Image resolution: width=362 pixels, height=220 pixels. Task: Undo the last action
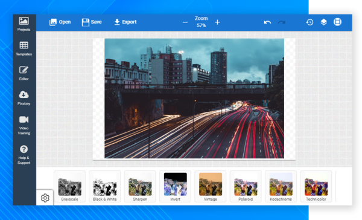coord(267,22)
